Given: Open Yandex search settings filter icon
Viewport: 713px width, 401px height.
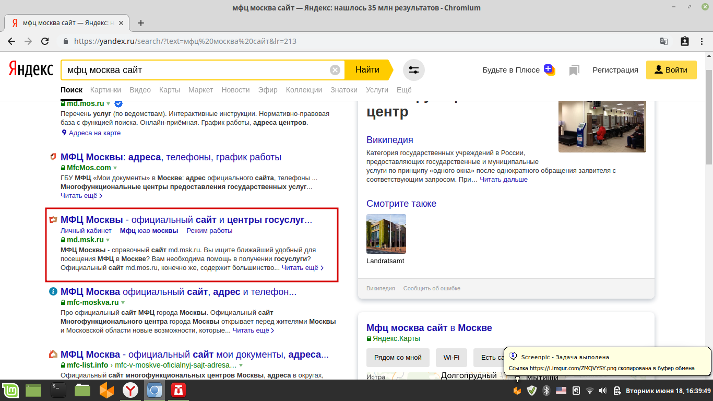Looking at the screenshot, I should tap(414, 70).
